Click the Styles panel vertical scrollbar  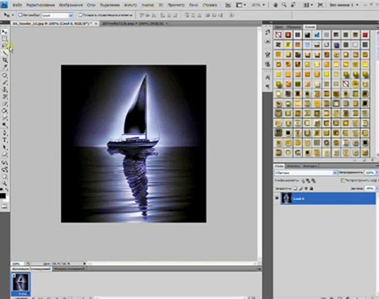(377, 93)
